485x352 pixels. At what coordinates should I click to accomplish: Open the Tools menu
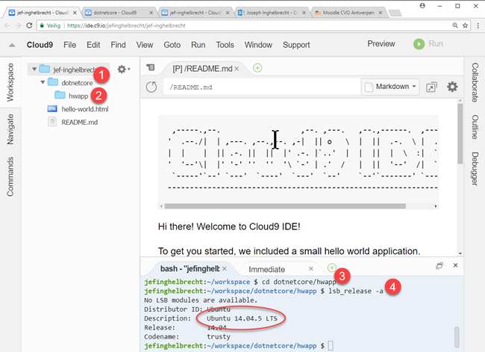pyautogui.click(x=225, y=45)
